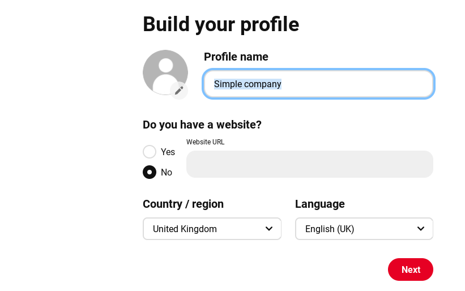The height and width of the screenshot is (291, 465).
Task: Click inside the Website URL field
Action: coord(310,164)
